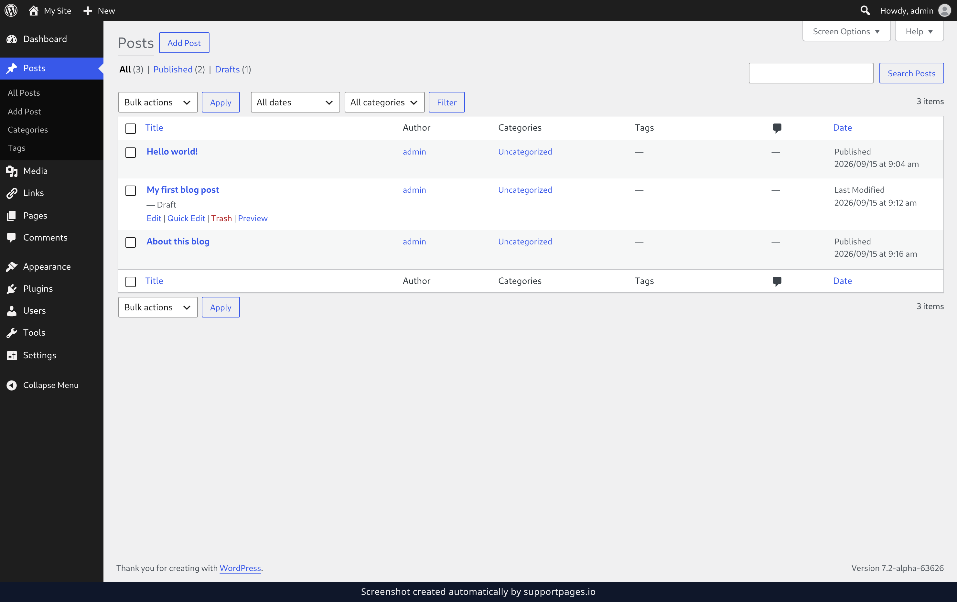Click the Collapse Menu arrow icon
957x602 pixels.
point(12,385)
